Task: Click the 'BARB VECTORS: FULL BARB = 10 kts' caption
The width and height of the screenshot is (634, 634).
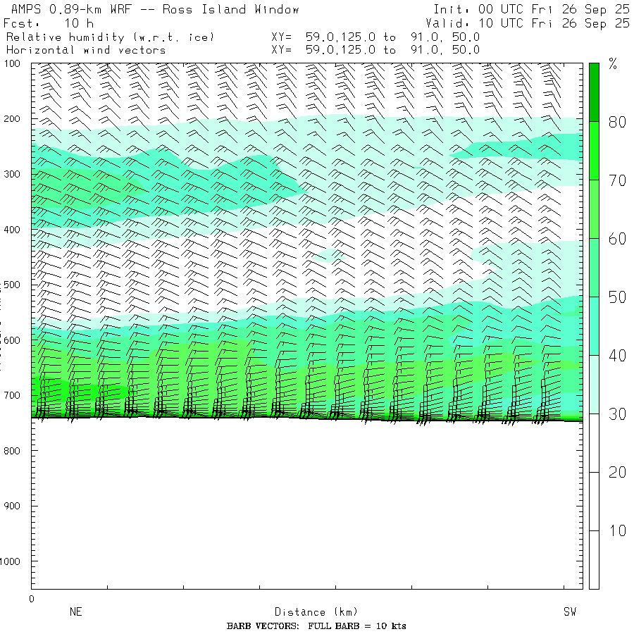Action: (316, 626)
